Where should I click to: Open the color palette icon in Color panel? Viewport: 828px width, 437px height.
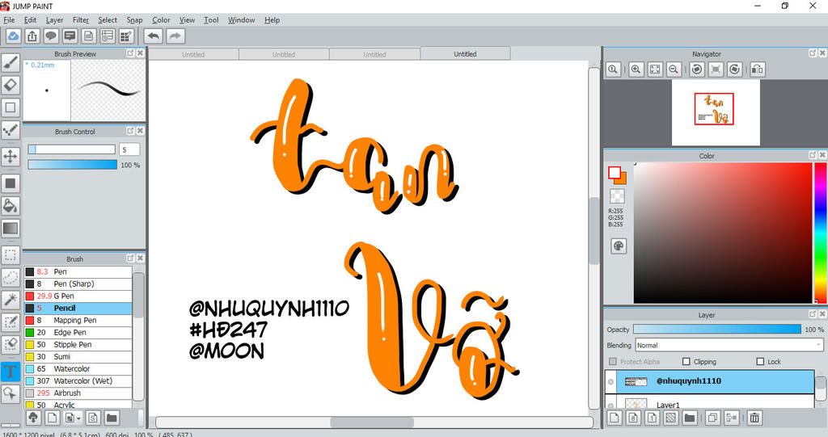[619, 246]
